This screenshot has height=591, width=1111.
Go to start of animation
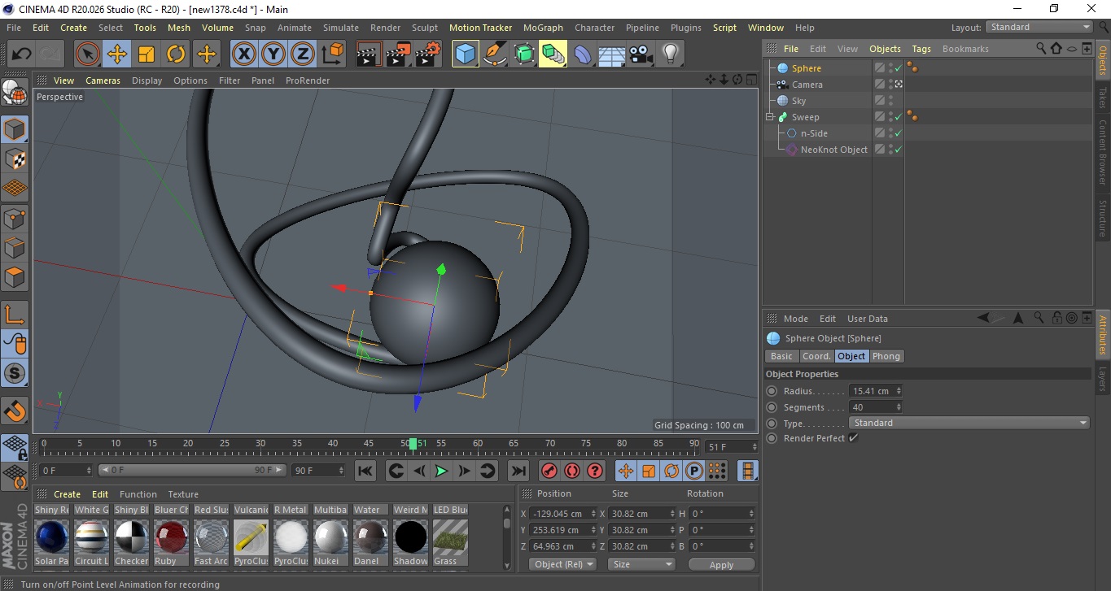point(366,471)
